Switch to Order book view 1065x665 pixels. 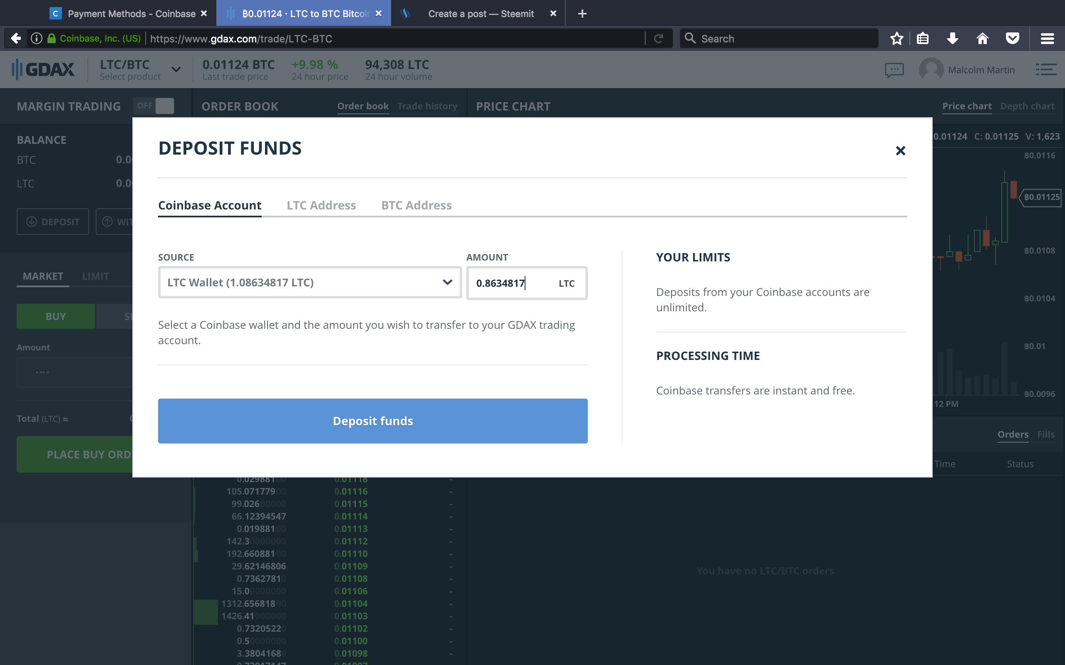(x=363, y=106)
